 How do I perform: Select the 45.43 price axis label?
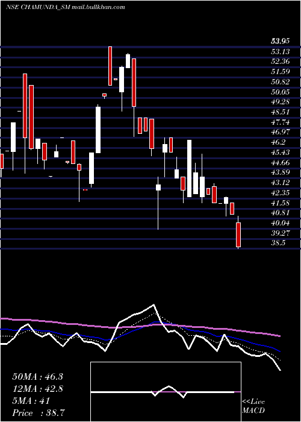click(281, 153)
